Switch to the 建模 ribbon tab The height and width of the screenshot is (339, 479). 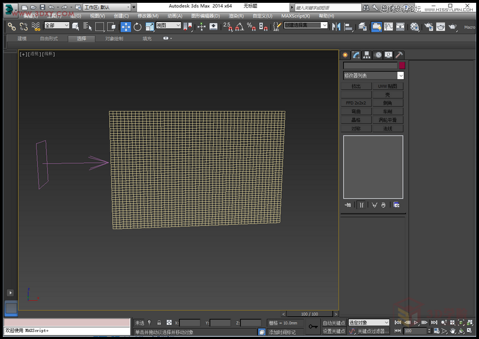21,38
